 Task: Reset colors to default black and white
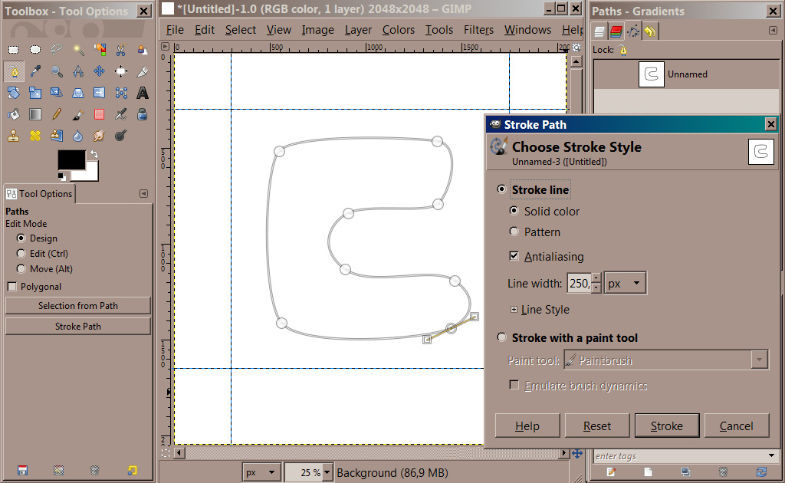point(61,176)
